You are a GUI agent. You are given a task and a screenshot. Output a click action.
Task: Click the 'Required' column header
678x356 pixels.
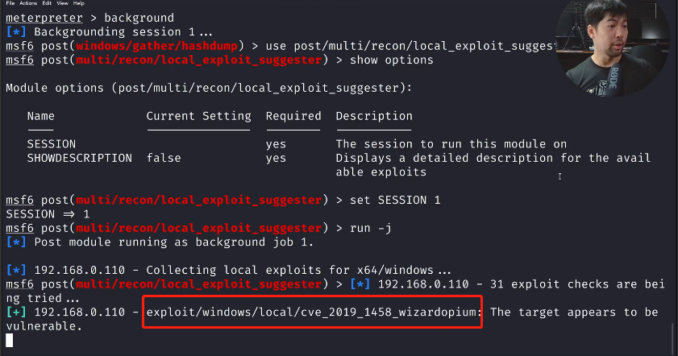pyautogui.click(x=293, y=116)
